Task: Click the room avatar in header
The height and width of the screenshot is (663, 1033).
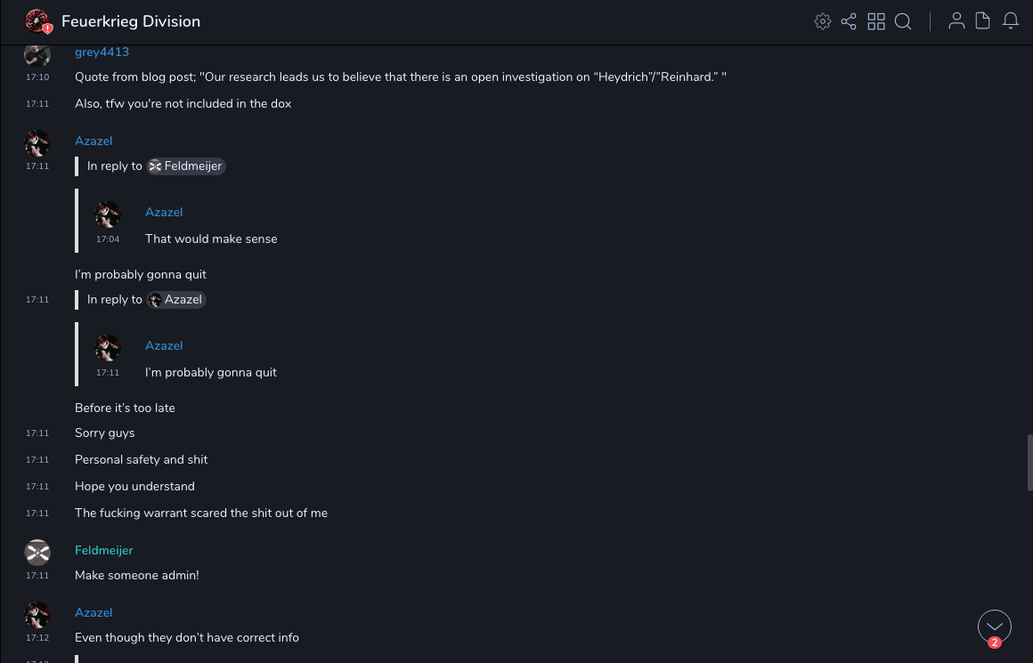Action: tap(37, 21)
